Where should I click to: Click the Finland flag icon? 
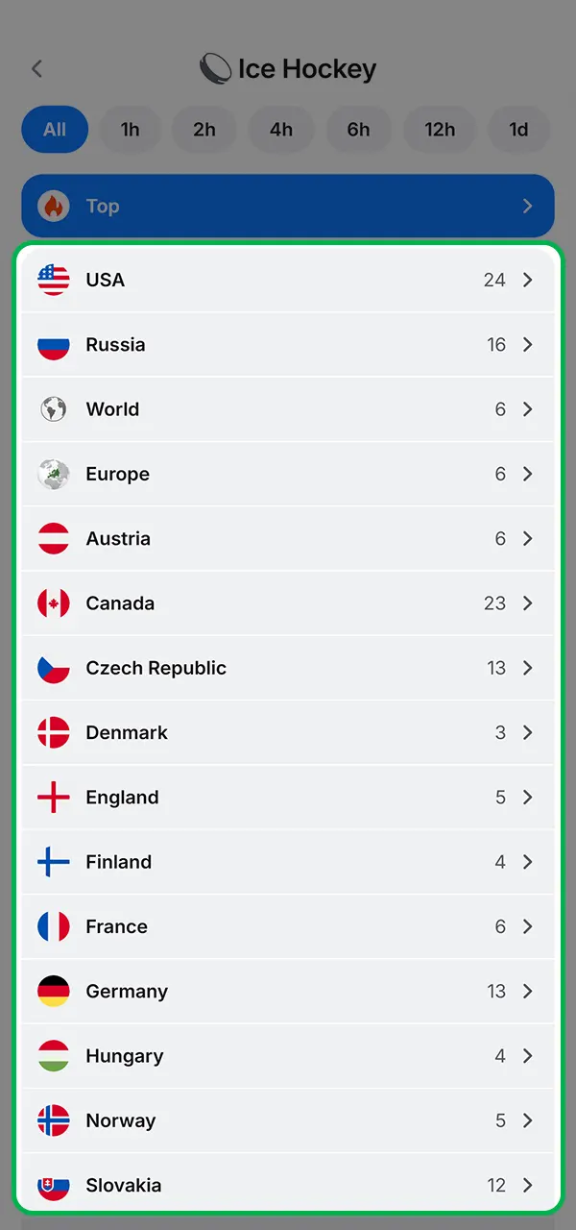click(54, 862)
